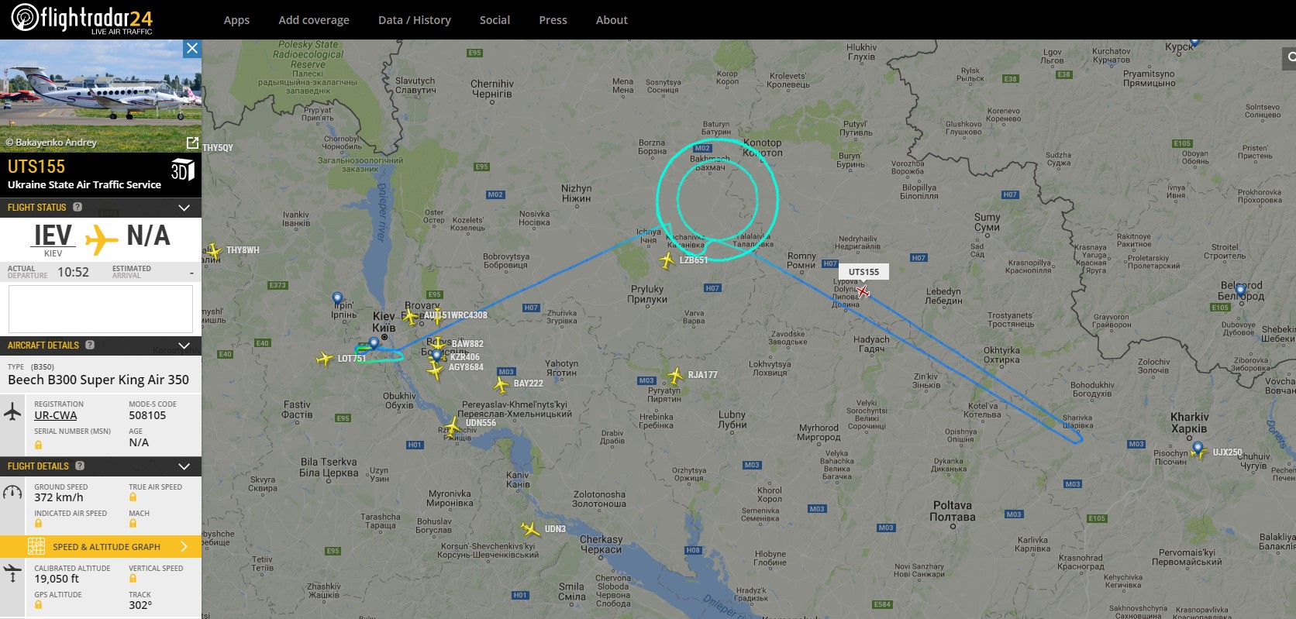
Task: Select the UDN3 aircraft icon
Action: point(531,529)
